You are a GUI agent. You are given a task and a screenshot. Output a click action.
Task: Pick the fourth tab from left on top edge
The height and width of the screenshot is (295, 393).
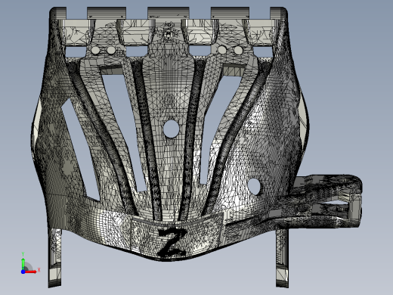tap(230, 13)
